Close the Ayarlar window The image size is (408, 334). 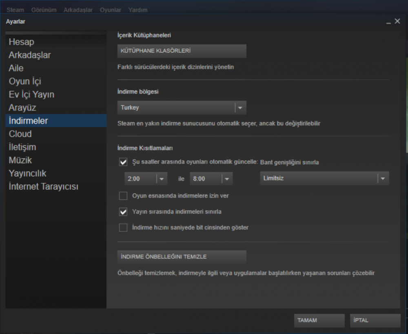397,21
